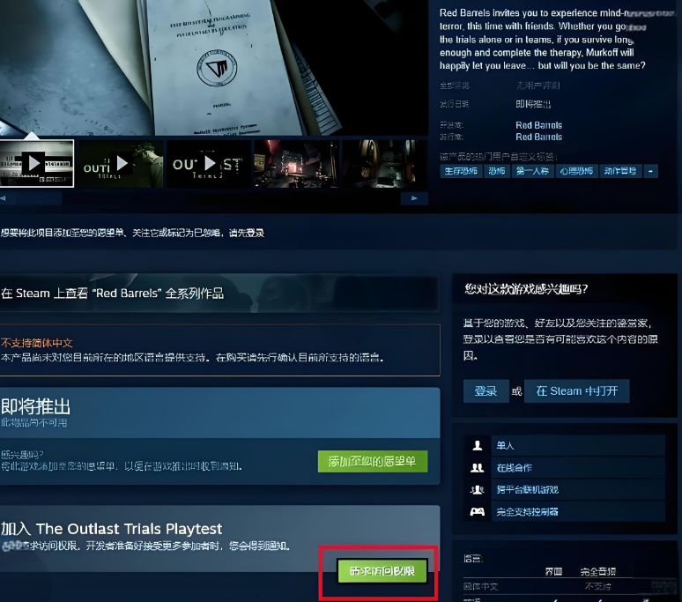Click the 您对这款游戏感兴趣吗 heading
This screenshot has width=682, height=602.
pos(526,289)
